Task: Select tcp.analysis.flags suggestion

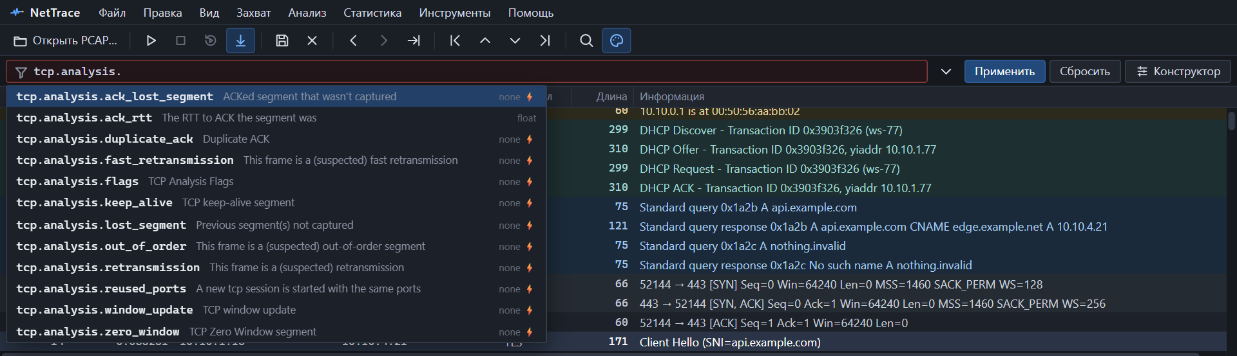Action: [276, 181]
